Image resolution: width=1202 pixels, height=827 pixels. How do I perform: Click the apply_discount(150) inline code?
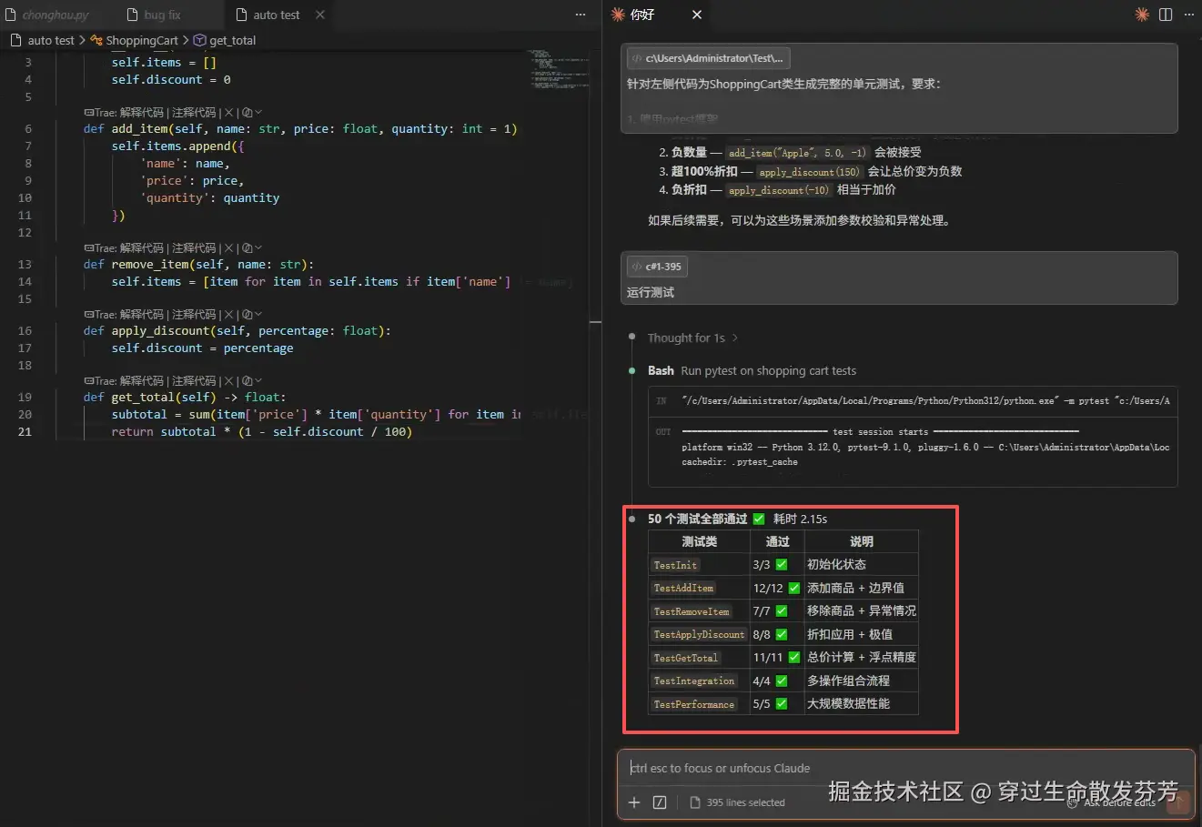tap(809, 171)
